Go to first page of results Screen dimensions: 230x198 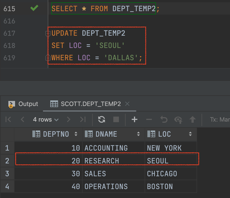8,119
